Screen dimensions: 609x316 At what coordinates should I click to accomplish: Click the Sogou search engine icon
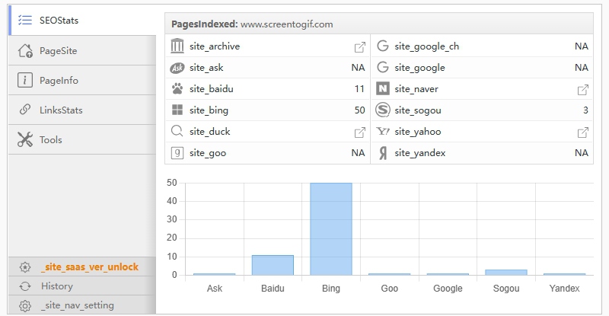(x=382, y=110)
